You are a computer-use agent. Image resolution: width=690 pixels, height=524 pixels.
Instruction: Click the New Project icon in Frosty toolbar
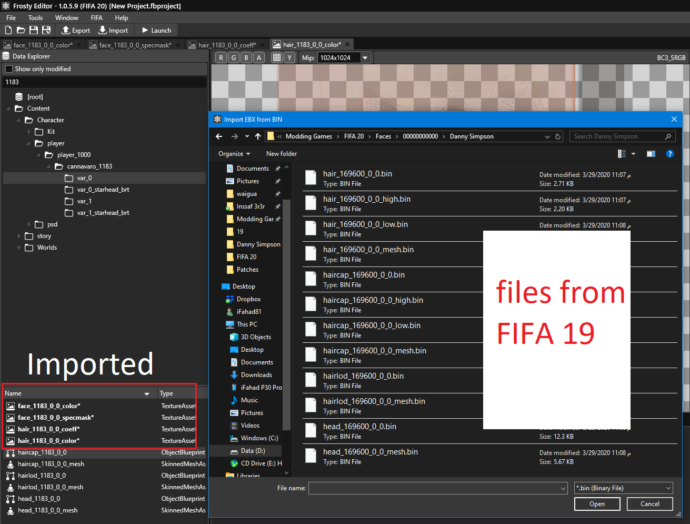(x=8, y=30)
